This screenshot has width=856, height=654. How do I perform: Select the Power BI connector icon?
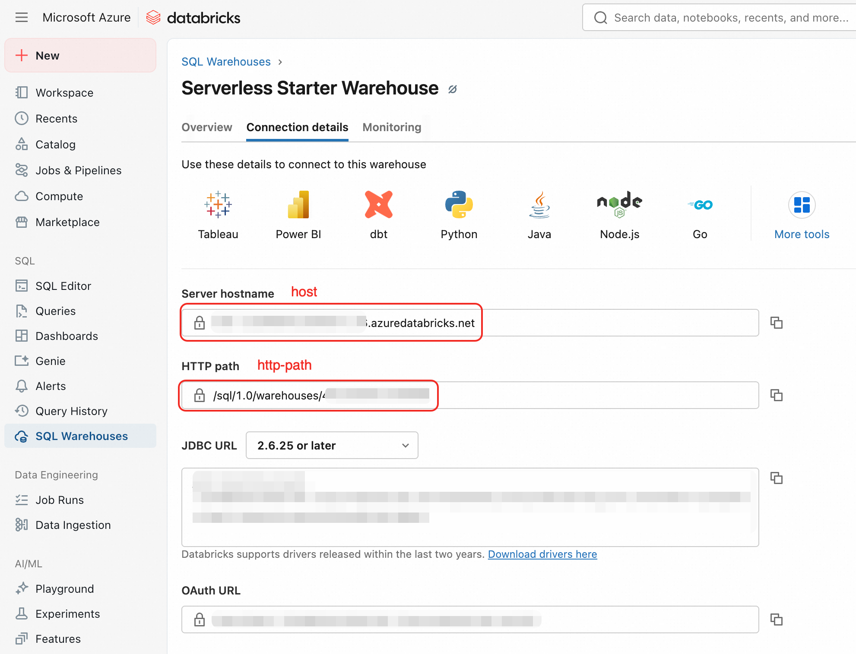click(x=298, y=205)
